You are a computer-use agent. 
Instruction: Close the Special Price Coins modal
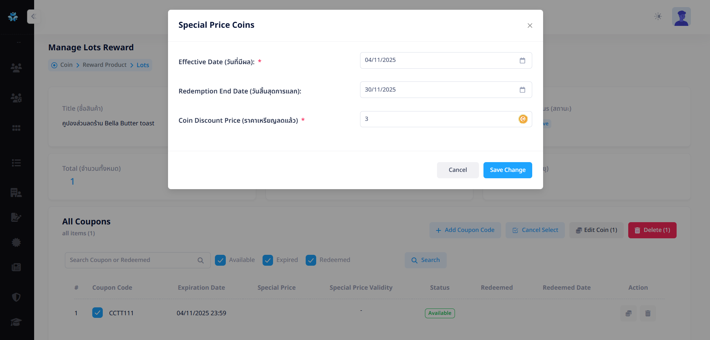click(530, 26)
